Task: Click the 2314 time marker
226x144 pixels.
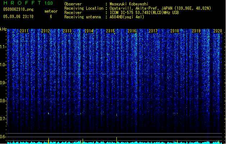Action: click(x=89, y=31)
